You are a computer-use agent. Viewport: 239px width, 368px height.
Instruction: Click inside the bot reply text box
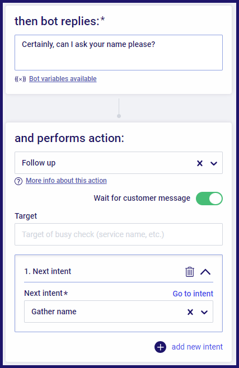tap(119, 53)
